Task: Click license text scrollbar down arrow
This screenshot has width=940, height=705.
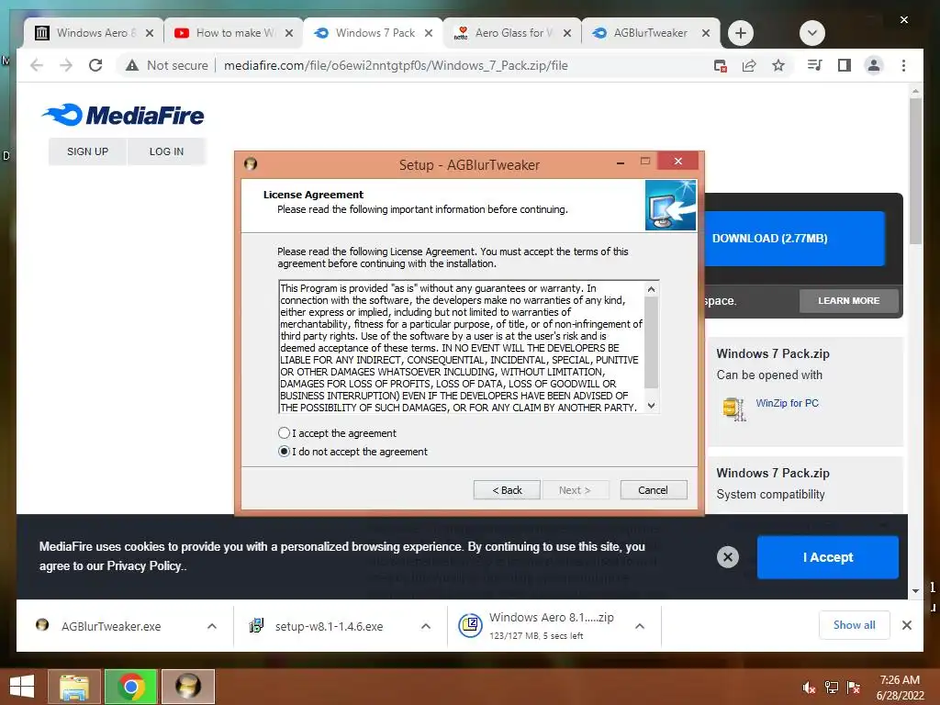Action: (x=651, y=406)
